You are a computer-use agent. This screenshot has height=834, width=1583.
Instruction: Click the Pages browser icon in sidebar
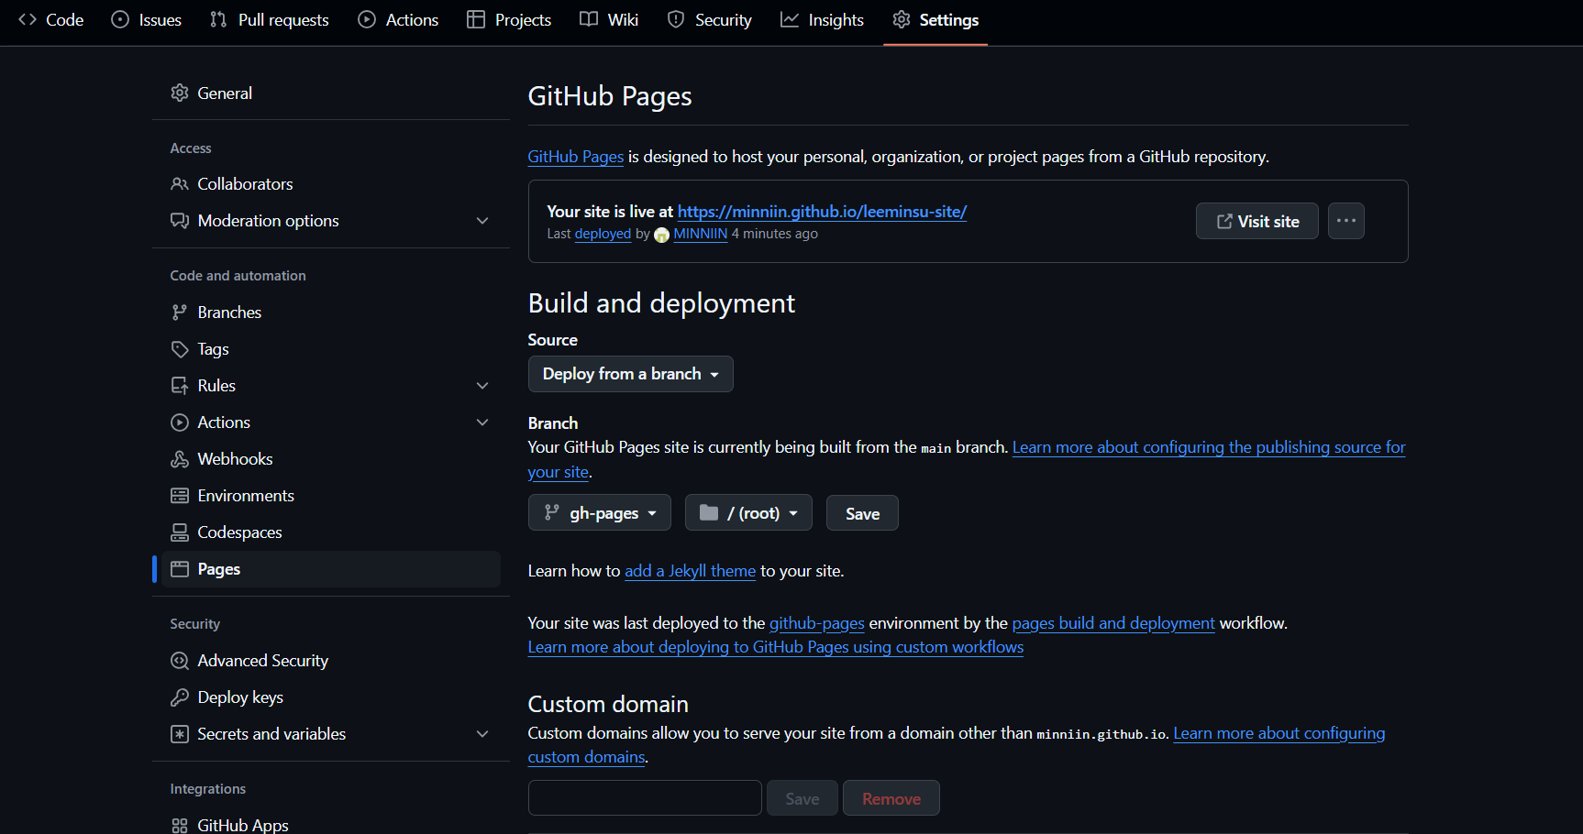pyautogui.click(x=180, y=569)
